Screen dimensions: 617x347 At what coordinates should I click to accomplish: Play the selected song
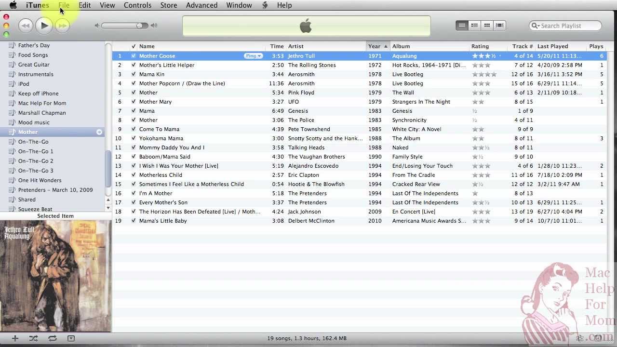[44, 26]
